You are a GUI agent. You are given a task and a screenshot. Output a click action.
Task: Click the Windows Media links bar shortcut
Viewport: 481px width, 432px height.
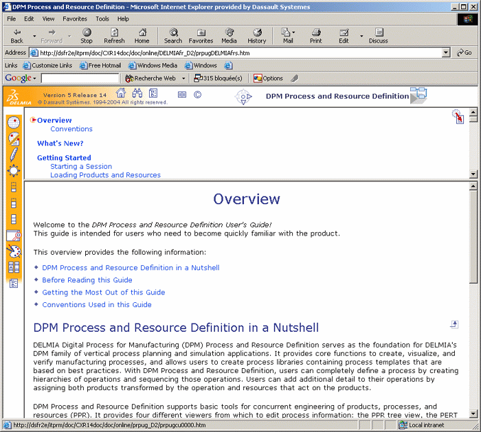(x=153, y=65)
